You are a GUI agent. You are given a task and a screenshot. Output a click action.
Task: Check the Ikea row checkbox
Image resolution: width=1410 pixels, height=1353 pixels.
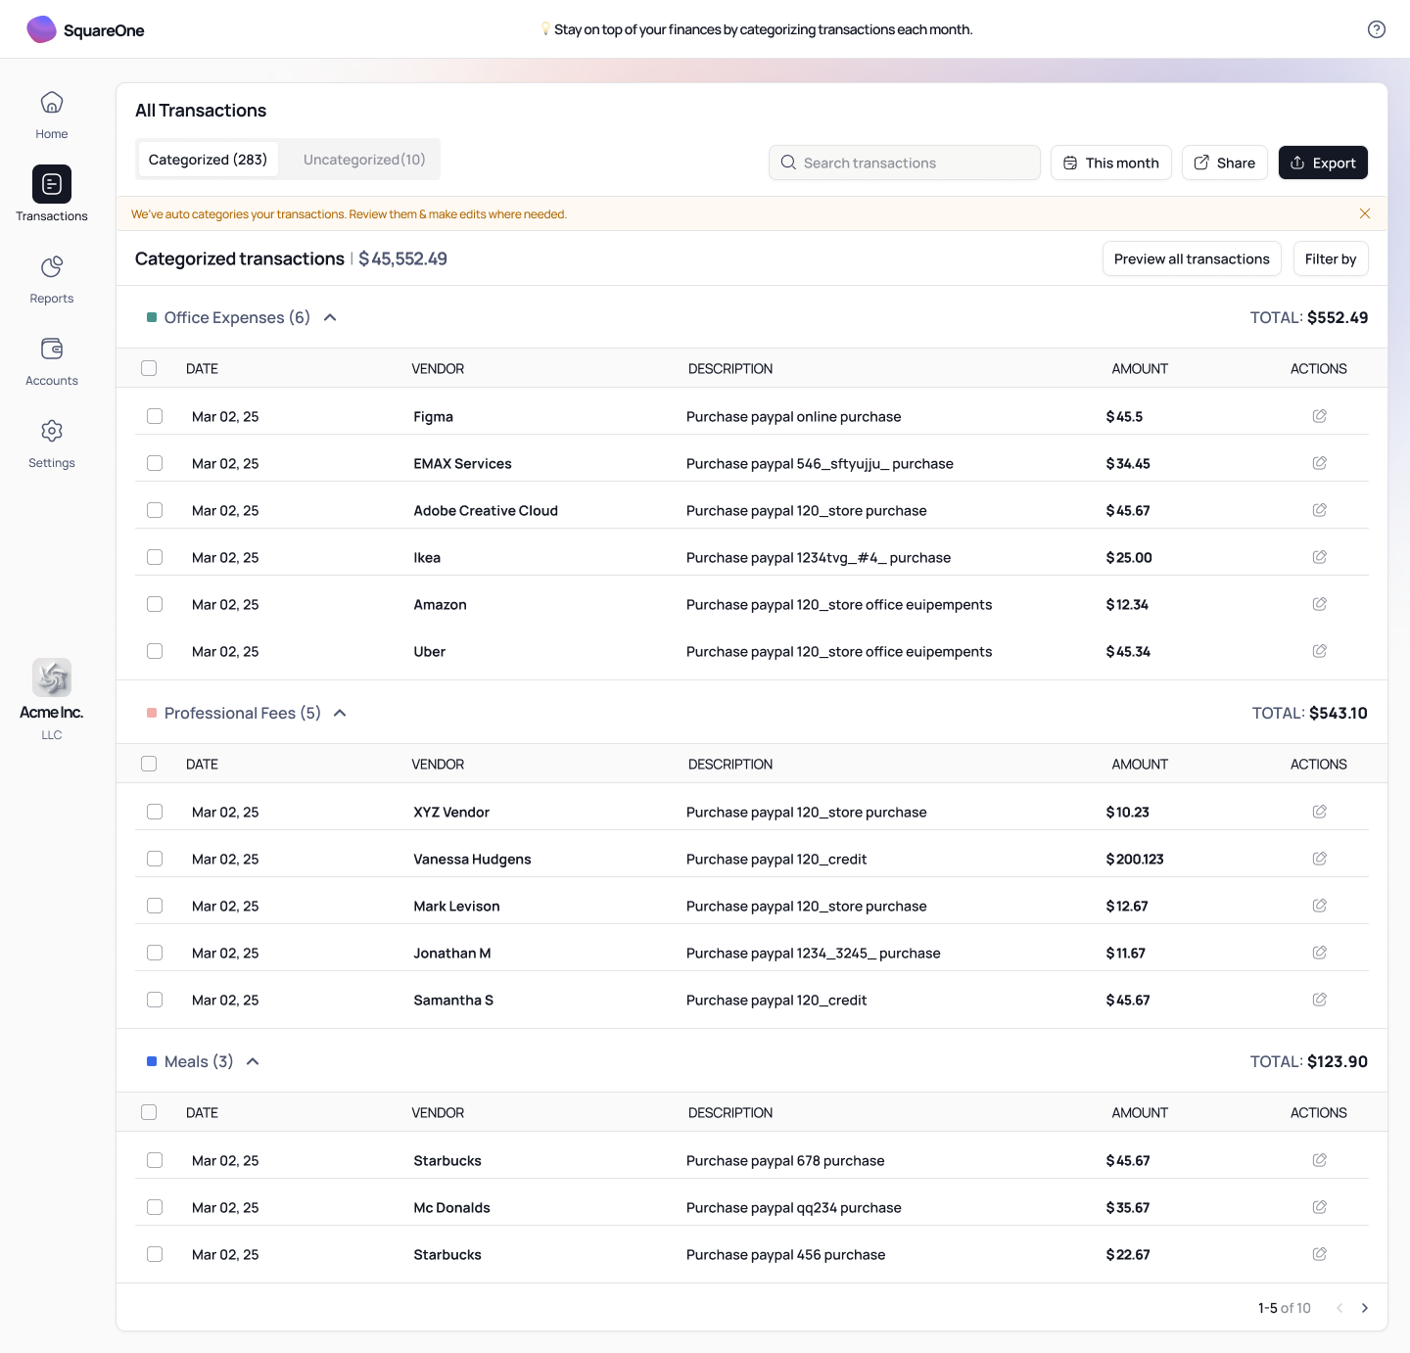coord(155,557)
